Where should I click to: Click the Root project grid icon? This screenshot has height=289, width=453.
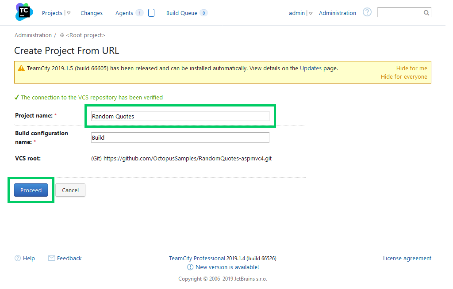[62, 35]
